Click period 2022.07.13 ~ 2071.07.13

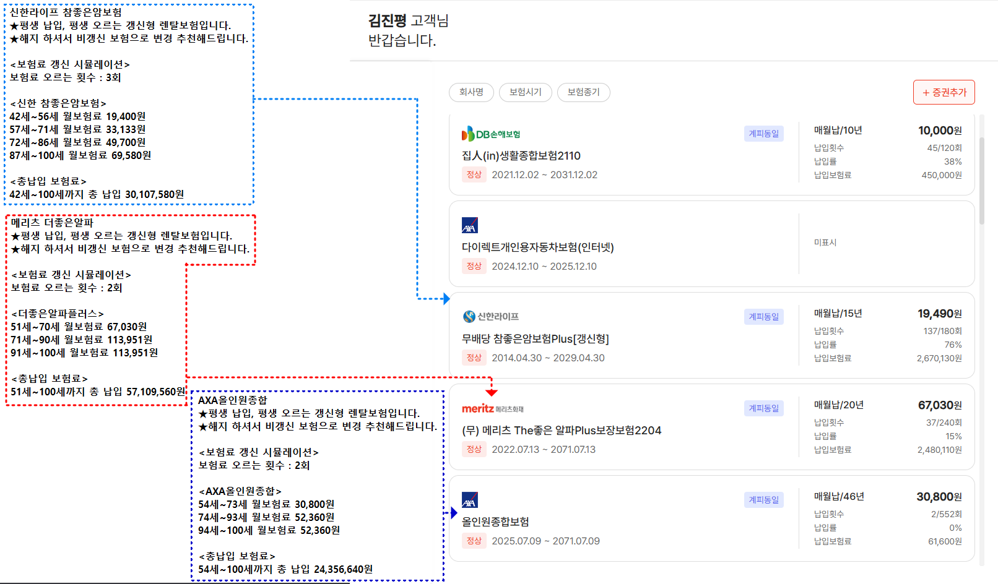tap(544, 449)
